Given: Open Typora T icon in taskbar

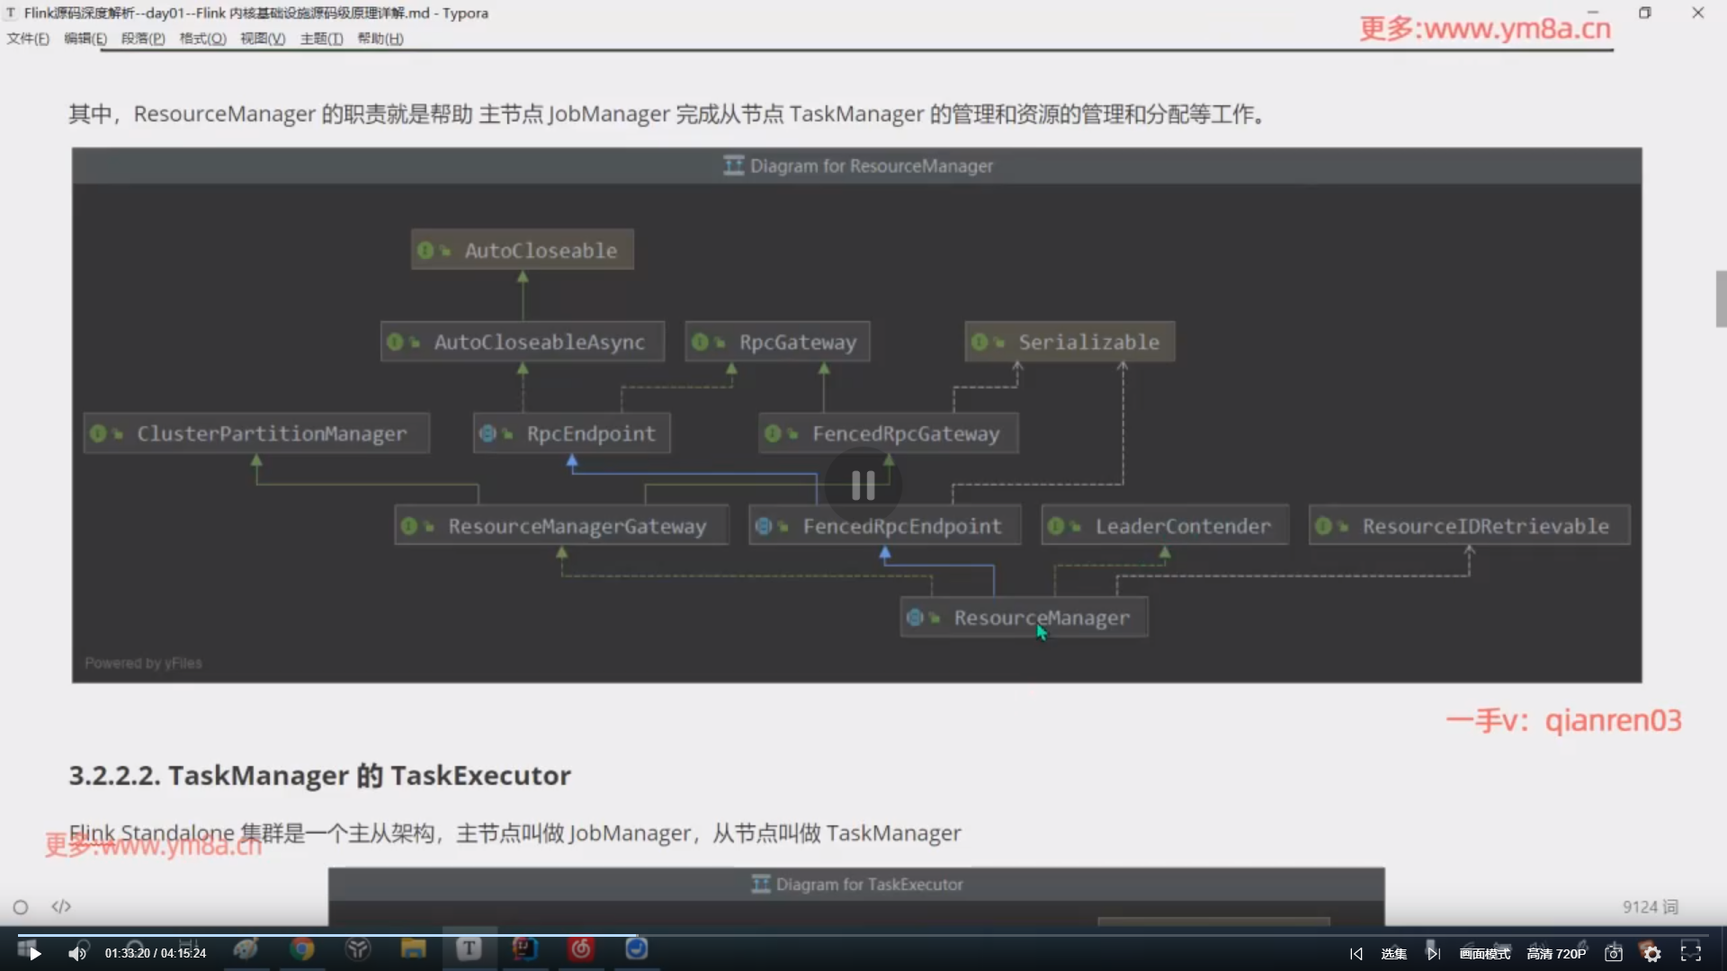Looking at the screenshot, I should (x=469, y=949).
